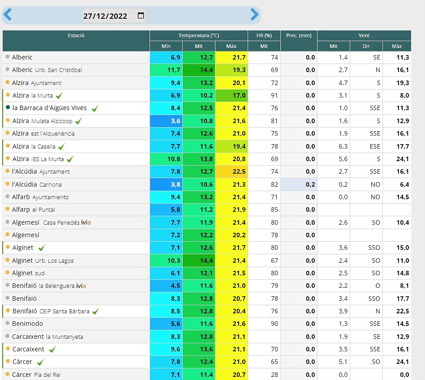Click the grey dot beside Alfarb Ayuntamiento
Viewport: 425px width, 380px height.
click(8, 196)
